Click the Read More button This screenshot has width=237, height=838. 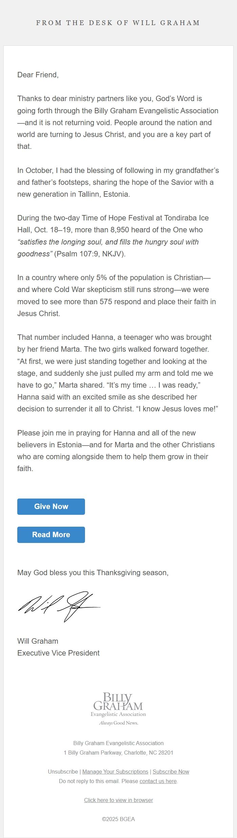pos(51,535)
